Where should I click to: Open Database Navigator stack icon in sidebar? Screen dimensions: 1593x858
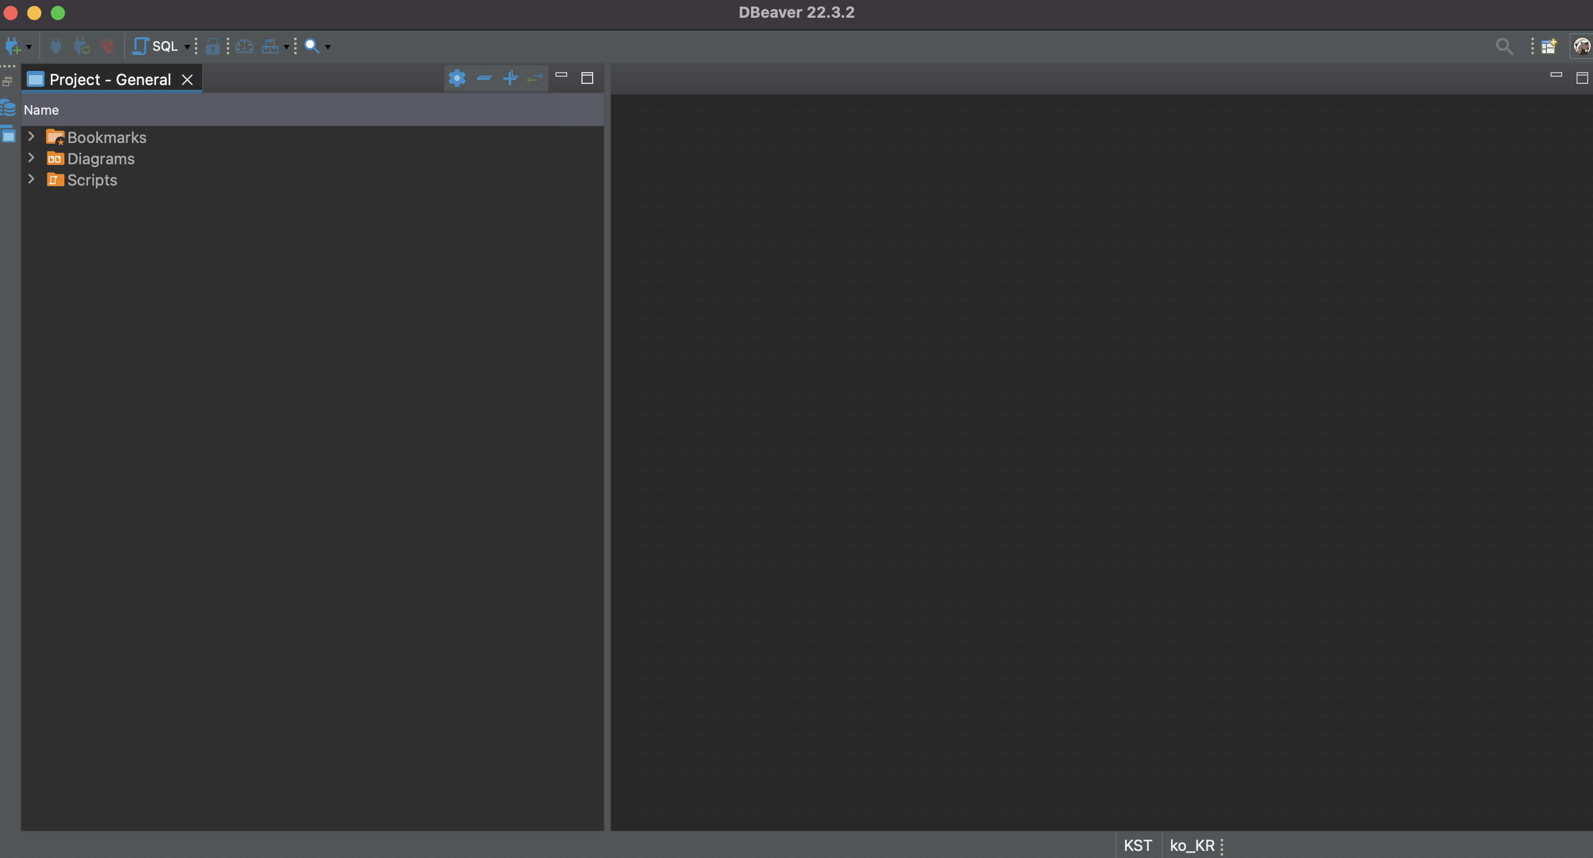pos(8,107)
